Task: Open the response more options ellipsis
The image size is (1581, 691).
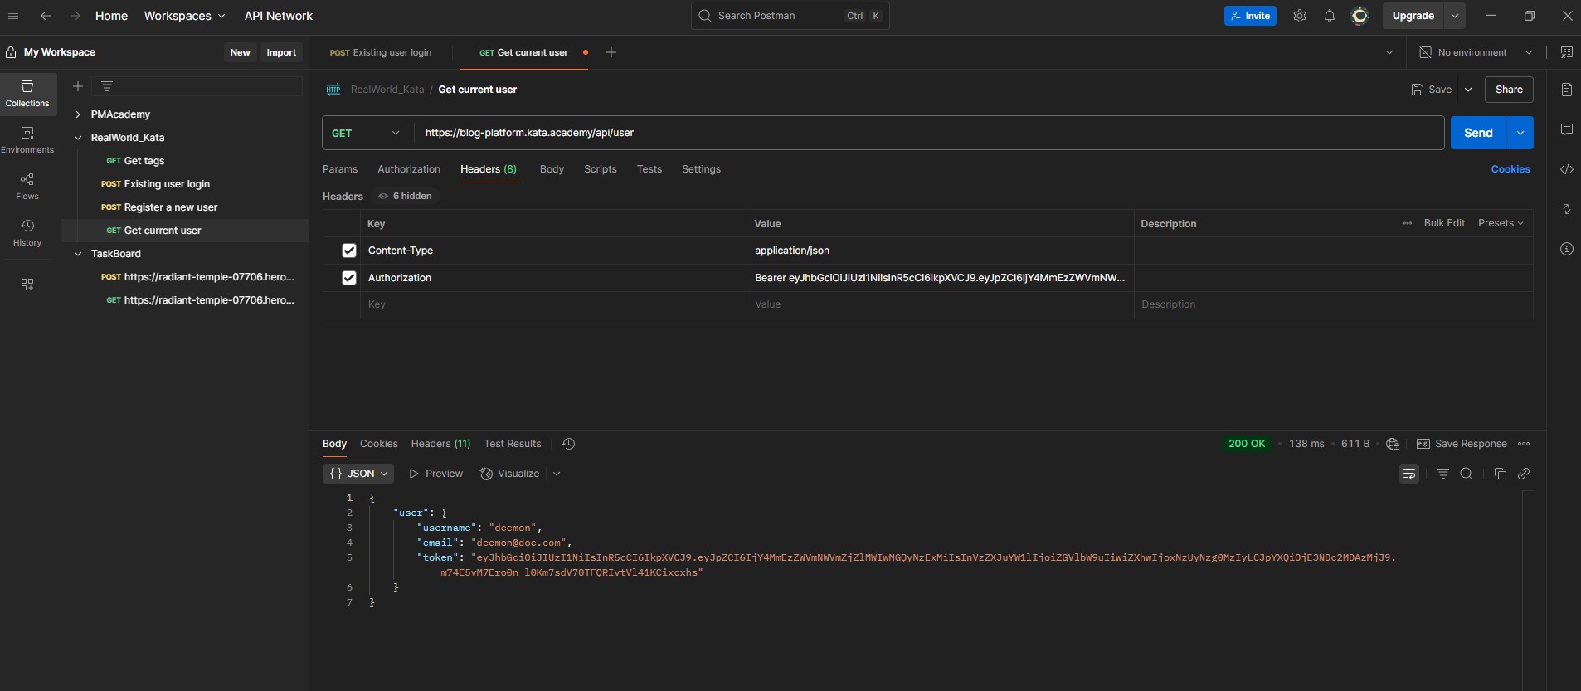Action: [x=1524, y=444]
